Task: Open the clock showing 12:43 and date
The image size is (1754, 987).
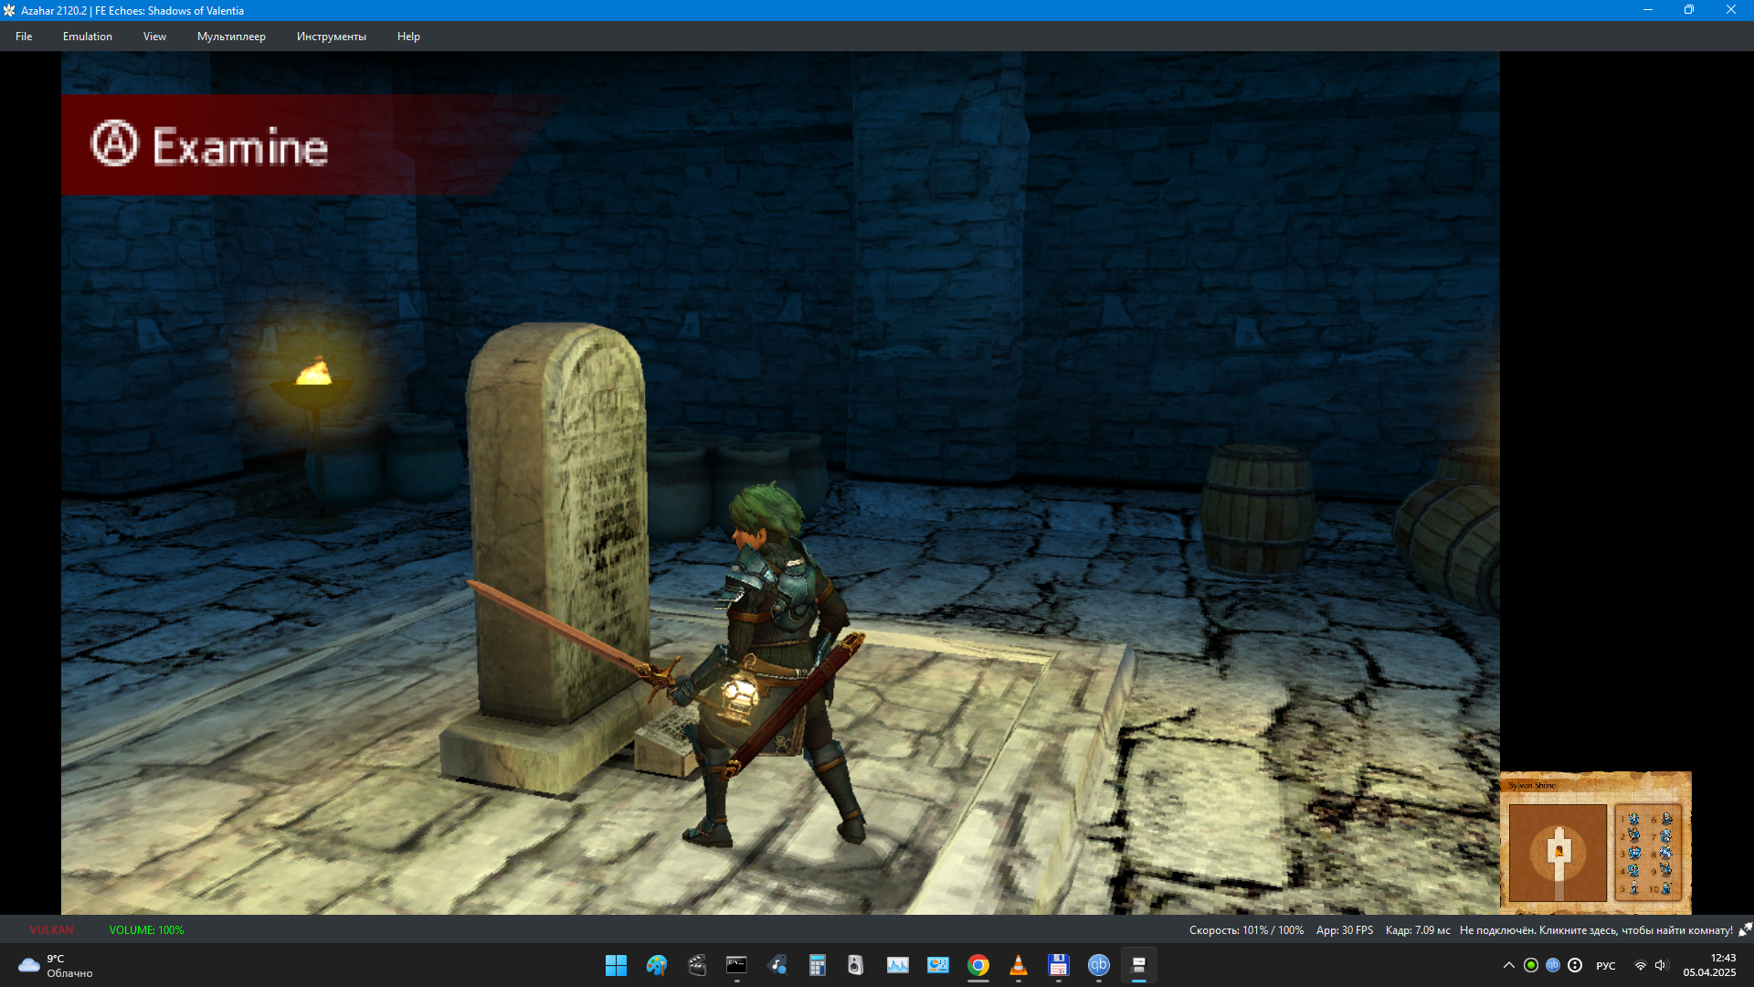Action: coord(1710,965)
